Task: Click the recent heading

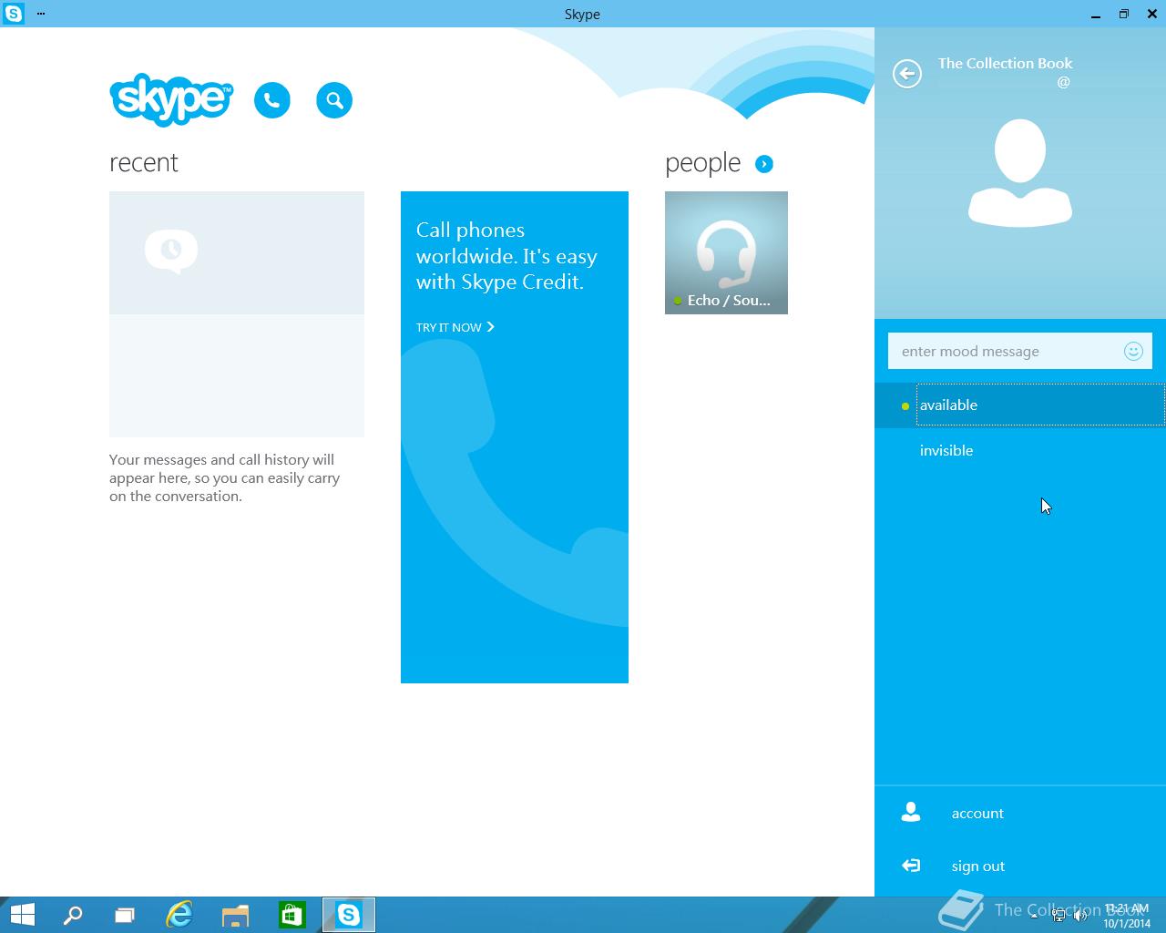Action: (x=144, y=162)
